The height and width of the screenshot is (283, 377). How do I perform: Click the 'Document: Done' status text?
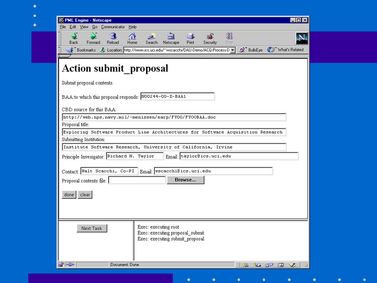[124, 265]
